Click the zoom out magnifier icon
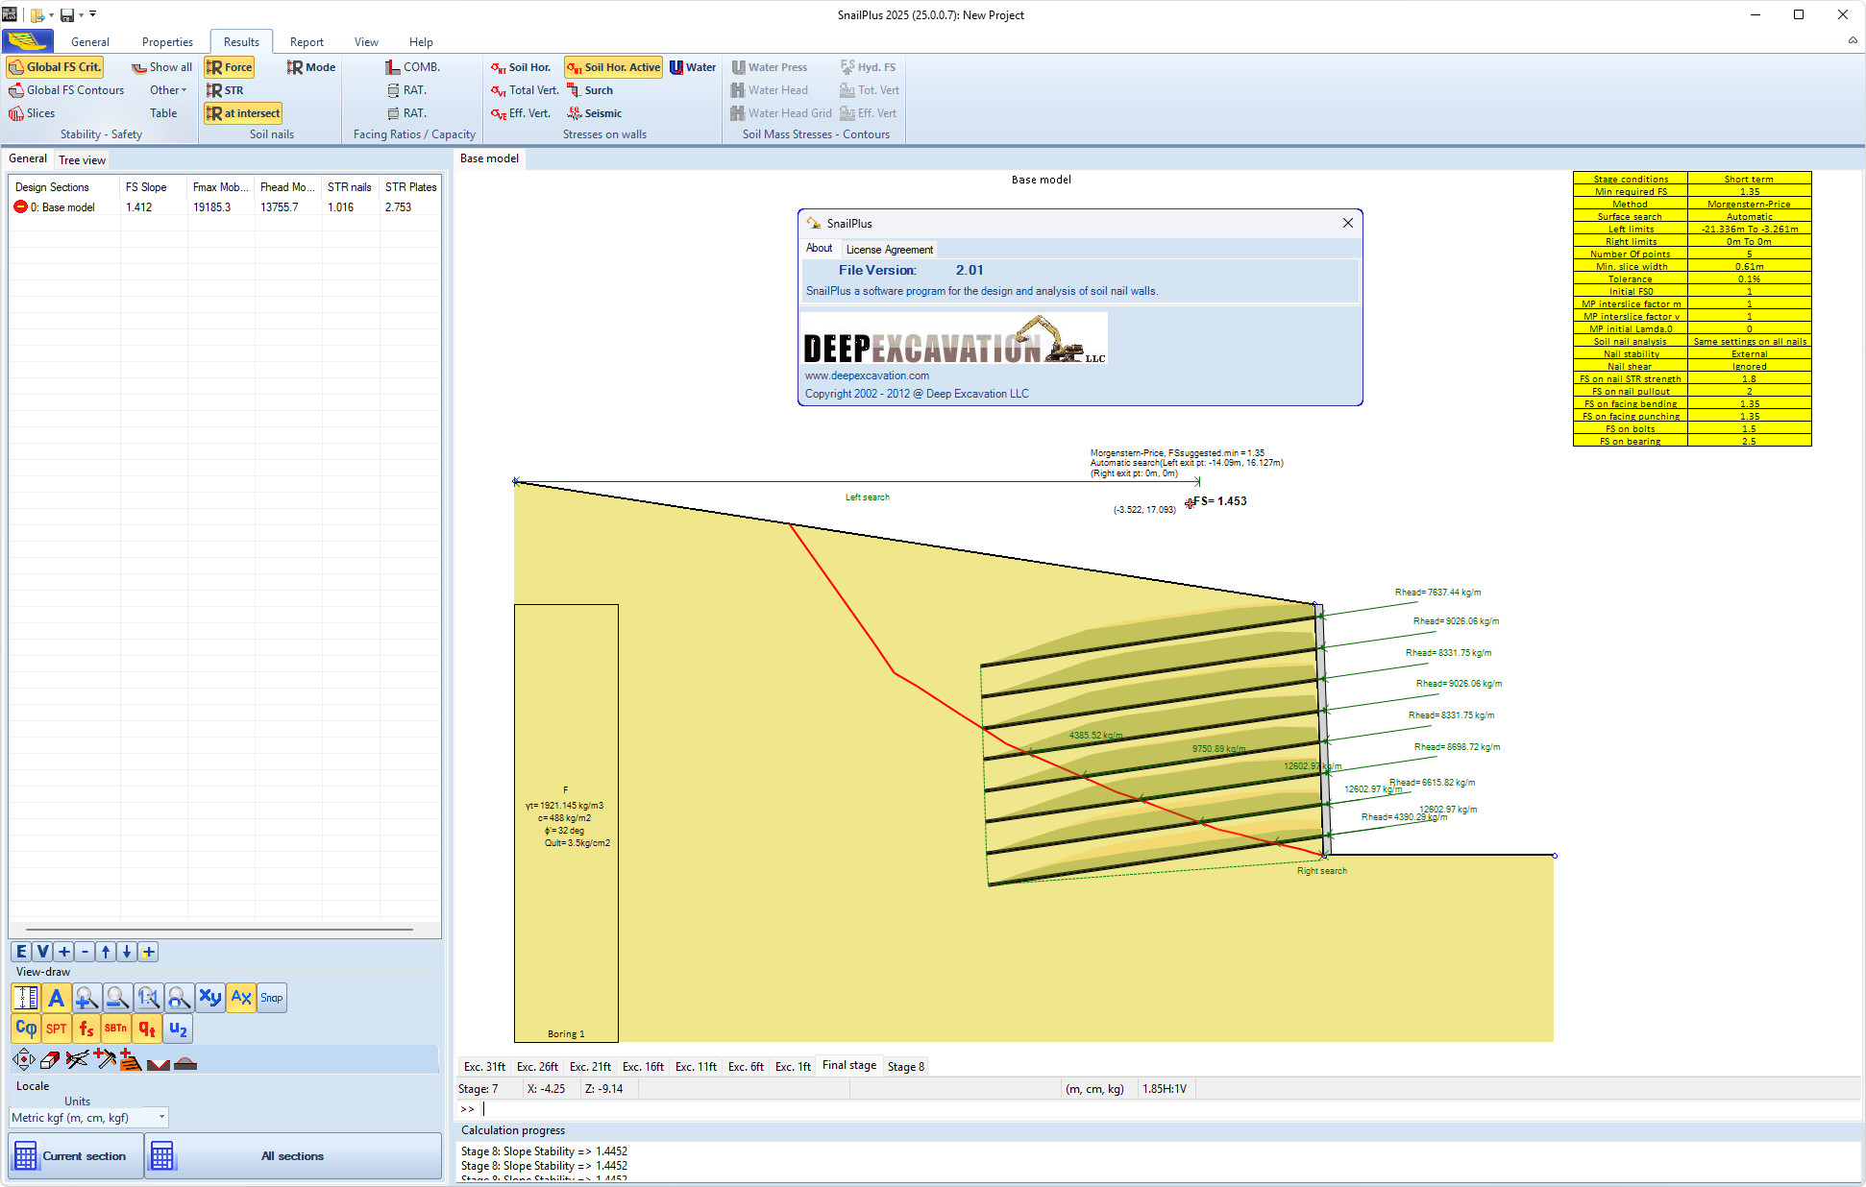 tap(117, 998)
